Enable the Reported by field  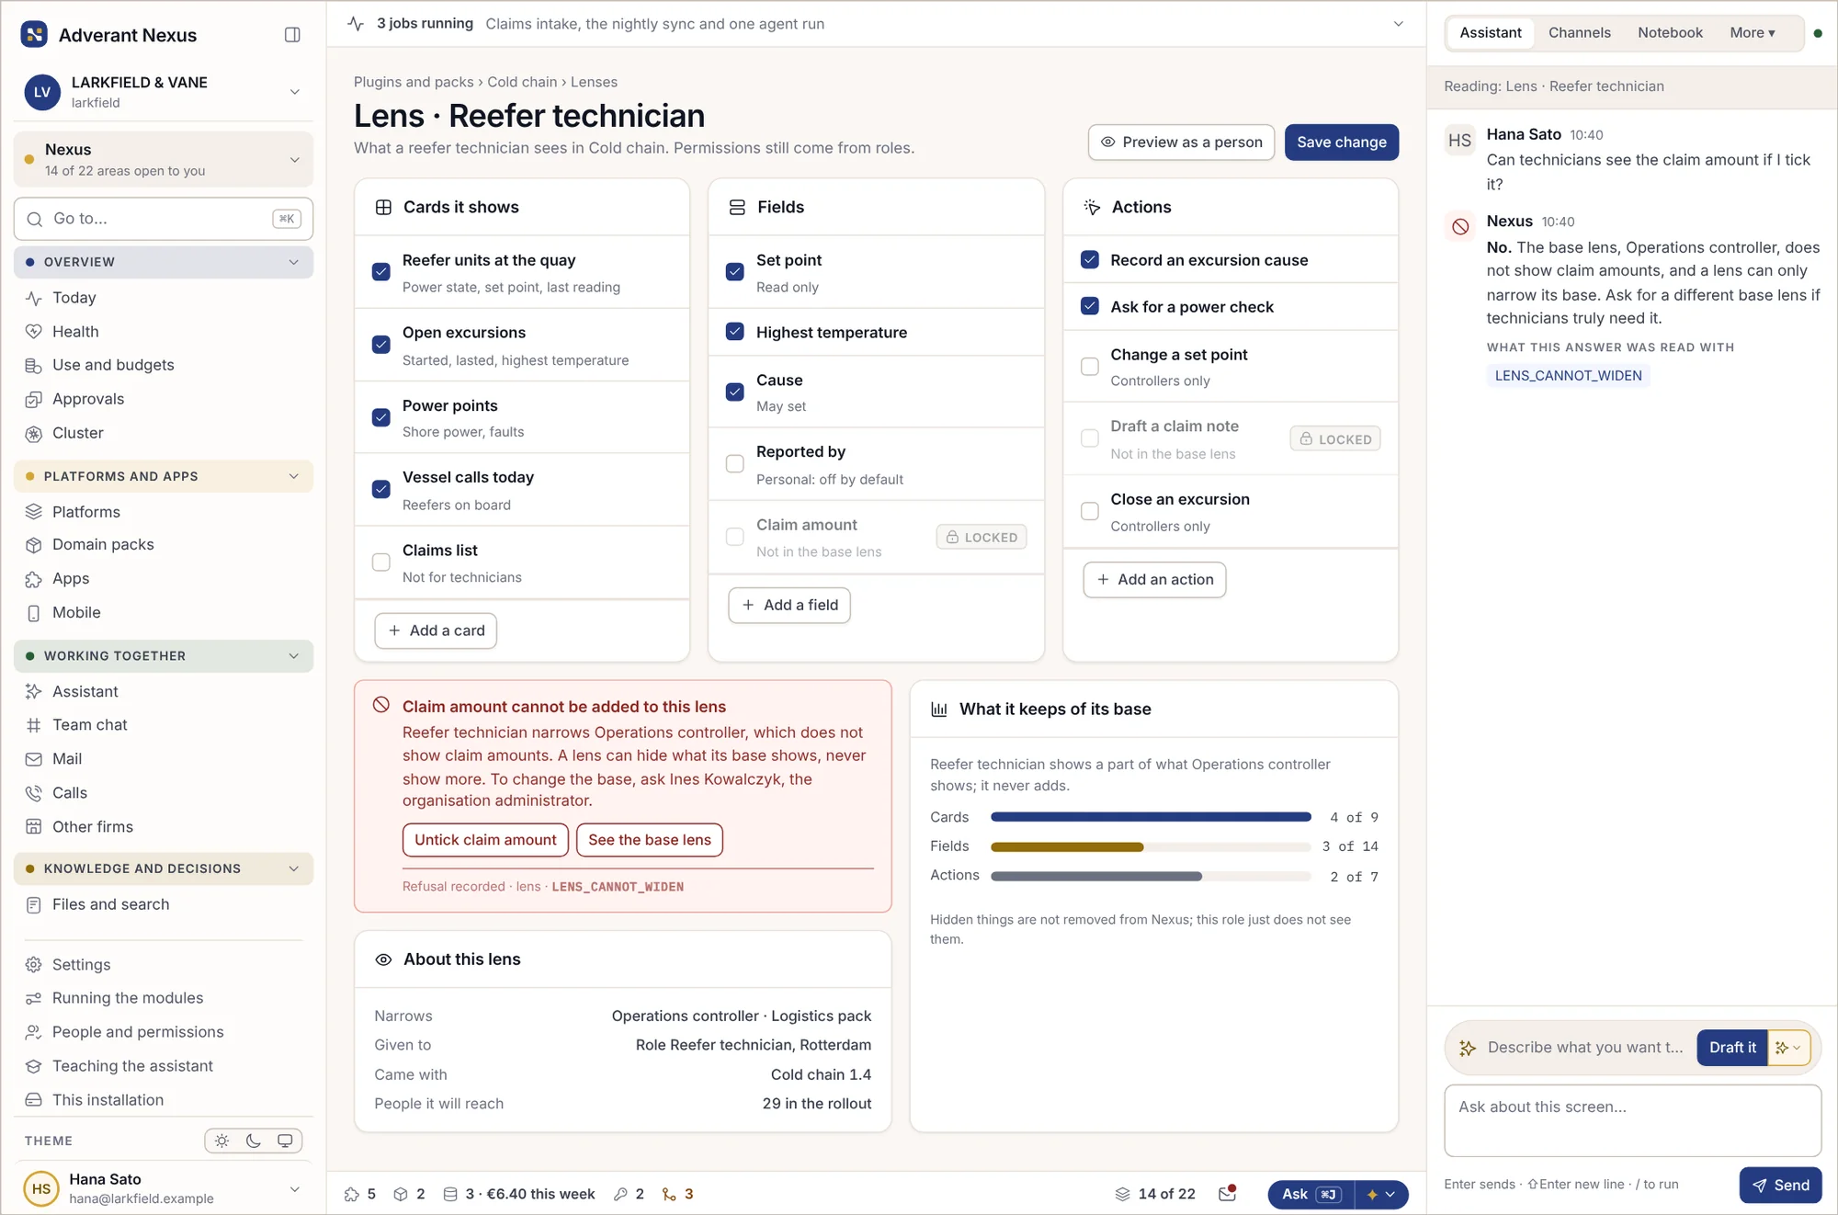point(734,464)
